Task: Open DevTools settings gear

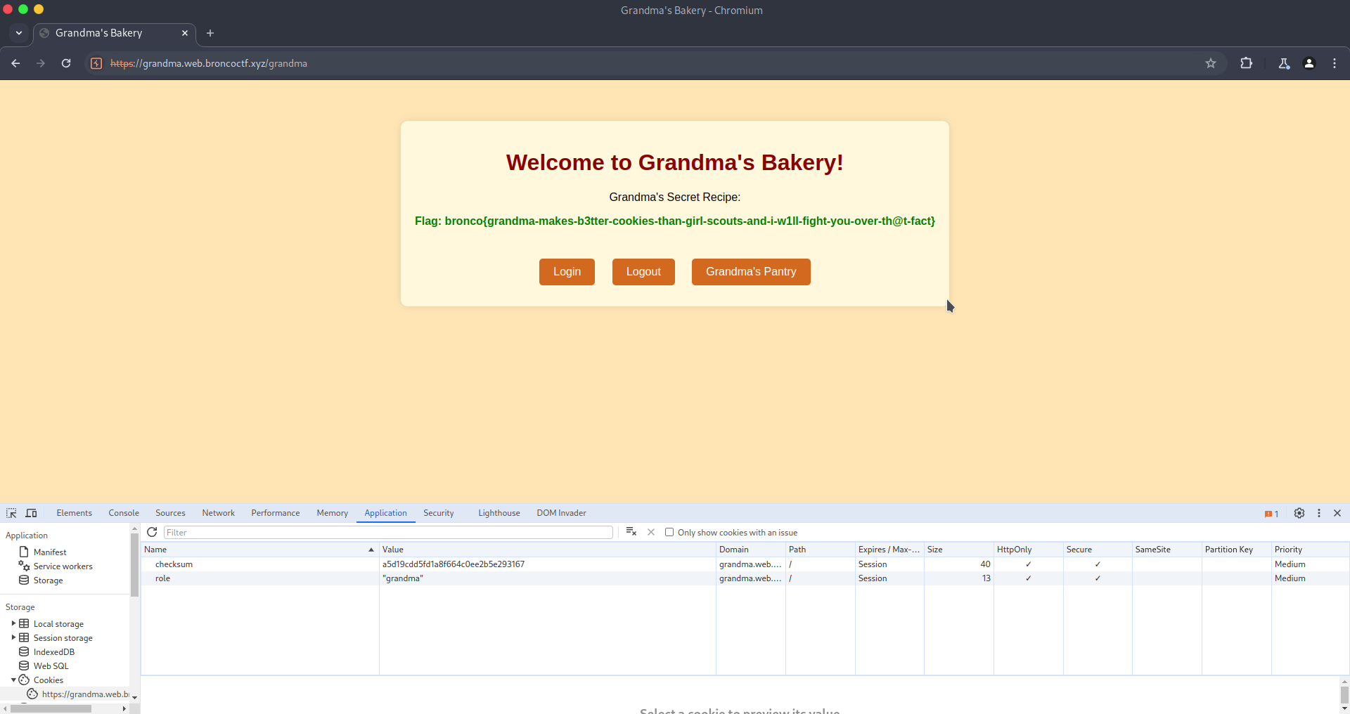Action: pyautogui.click(x=1299, y=513)
